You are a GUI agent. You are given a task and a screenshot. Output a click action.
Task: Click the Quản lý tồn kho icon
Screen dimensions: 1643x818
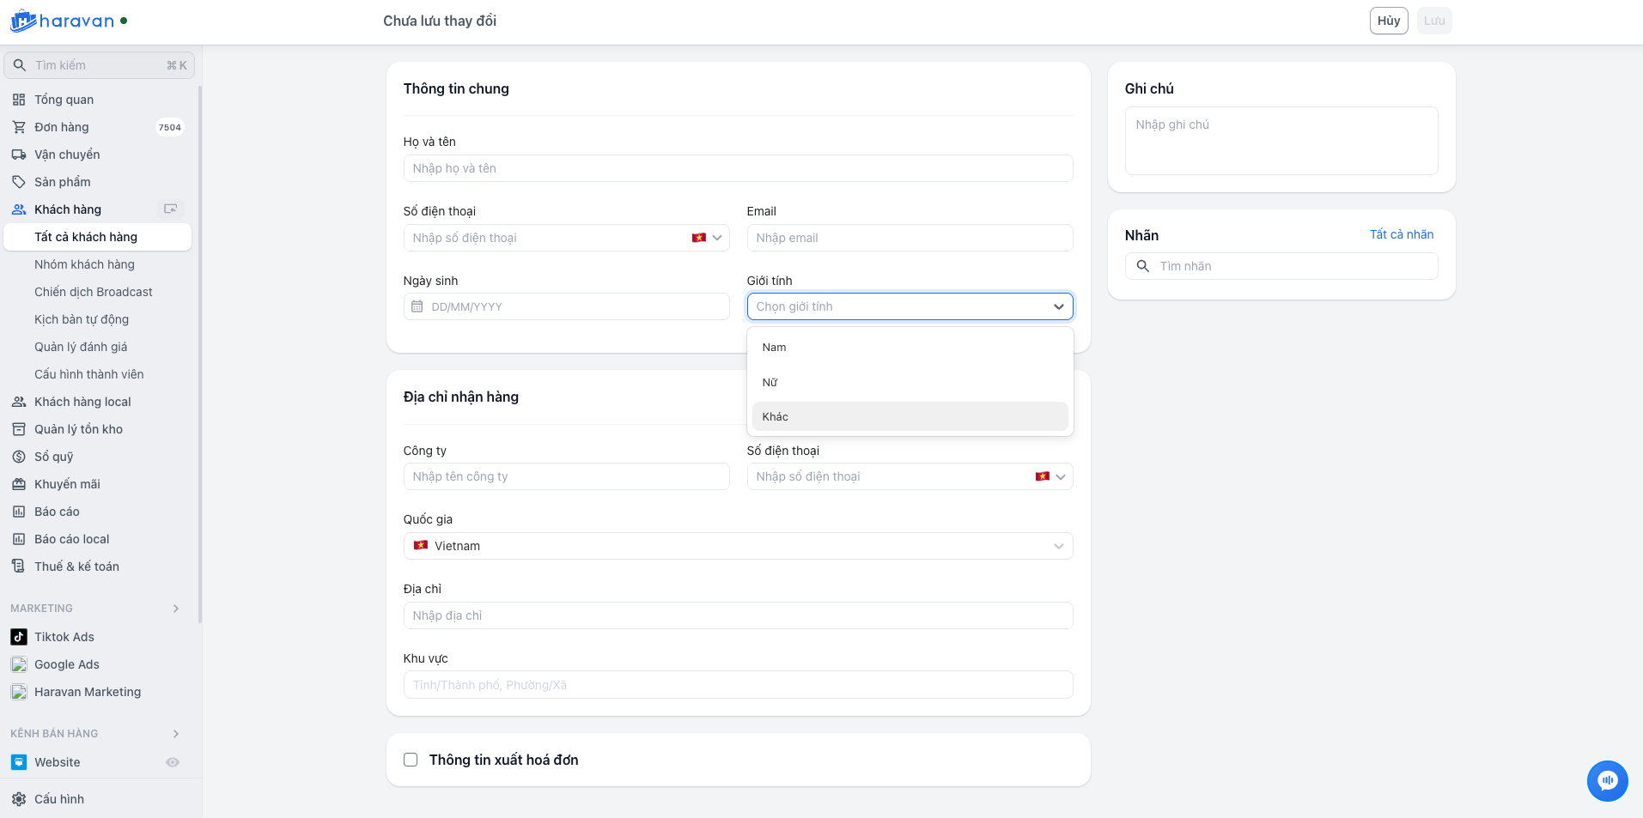tap(19, 429)
